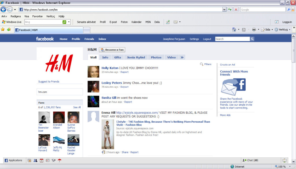The width and height of the screenshot is (296, 169).
Task: Refresh the page using the green arrows icon
Action: pyautogui.click(x=230, y=10)
